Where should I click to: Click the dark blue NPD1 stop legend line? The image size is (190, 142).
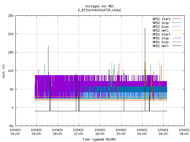177,38
